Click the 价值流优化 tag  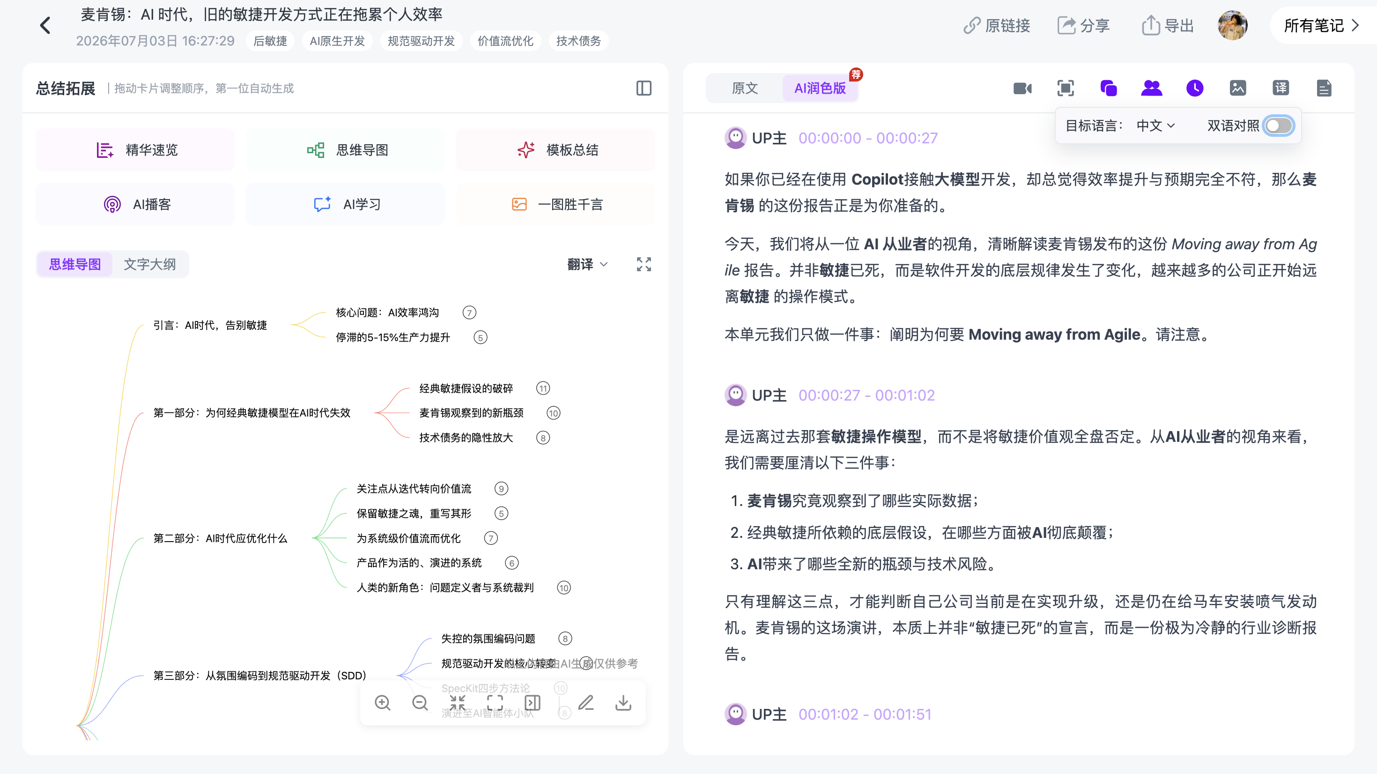click(505, 41)
